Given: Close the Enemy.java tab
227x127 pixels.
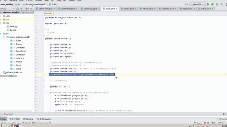Looking at the screenshot, I should pos(135,9).
